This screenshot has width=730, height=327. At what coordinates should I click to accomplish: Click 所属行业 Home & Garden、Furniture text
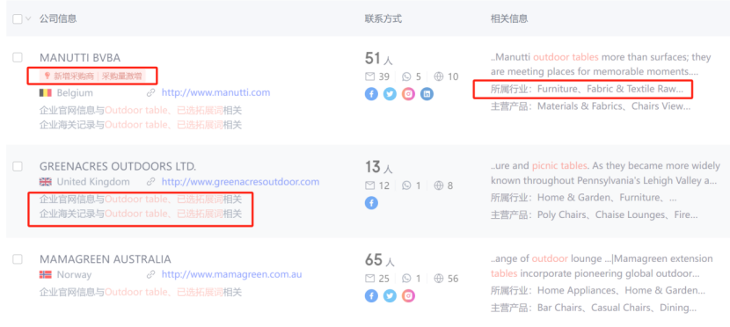coord(584,198)
